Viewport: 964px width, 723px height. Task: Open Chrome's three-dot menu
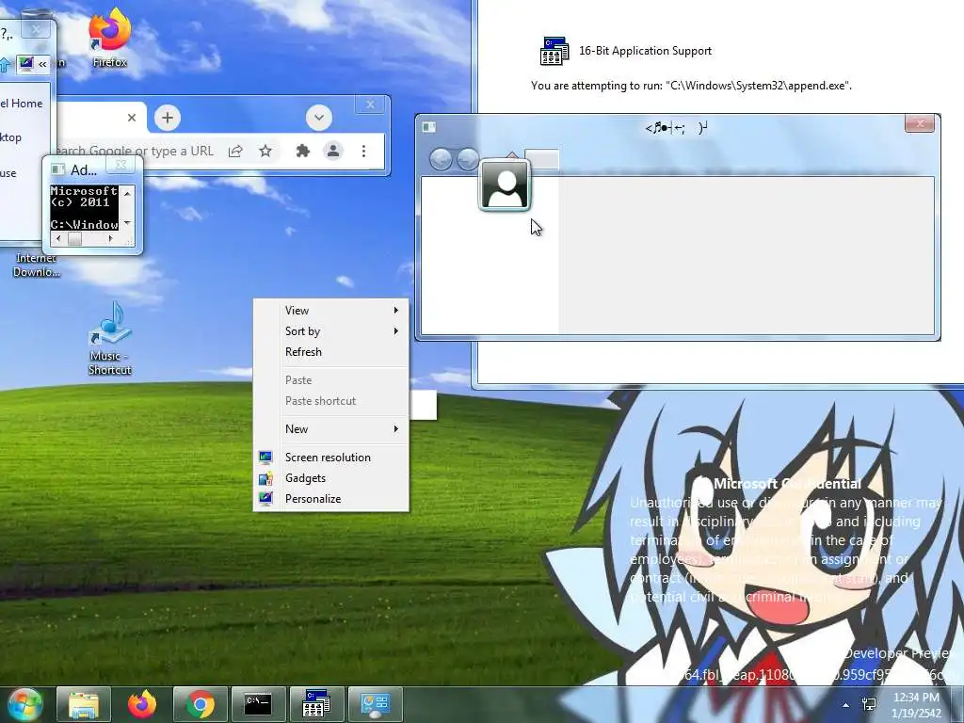click(x=363, y=152)
